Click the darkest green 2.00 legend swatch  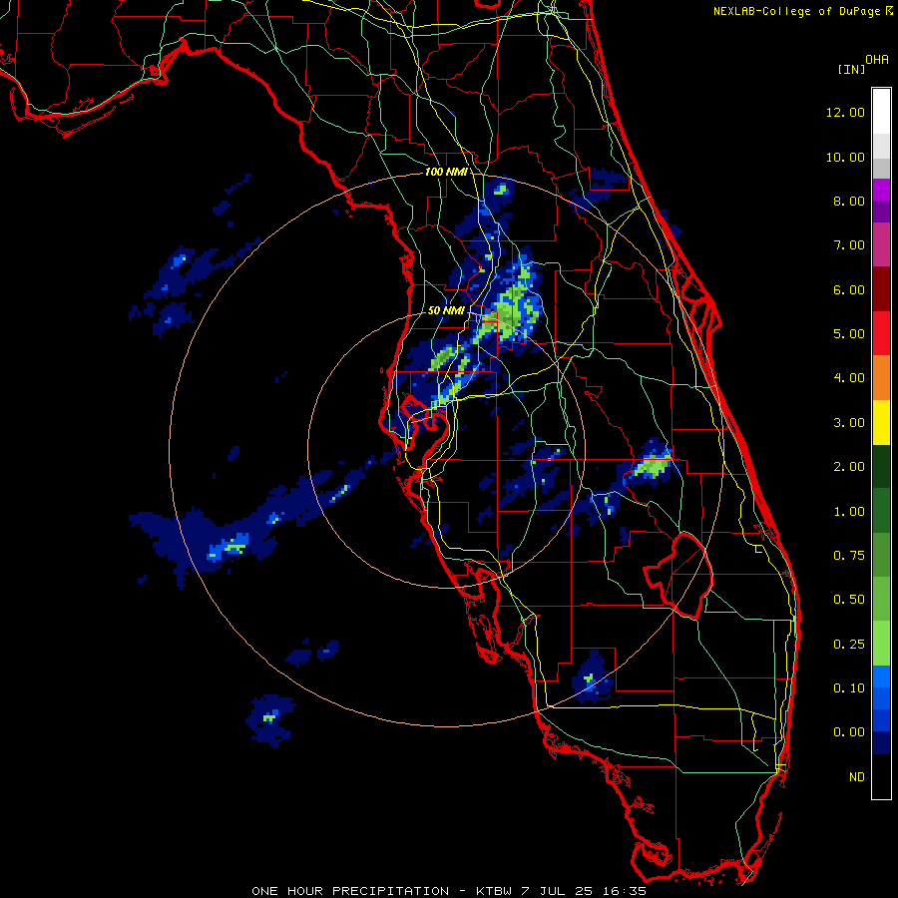coord(881,466)
